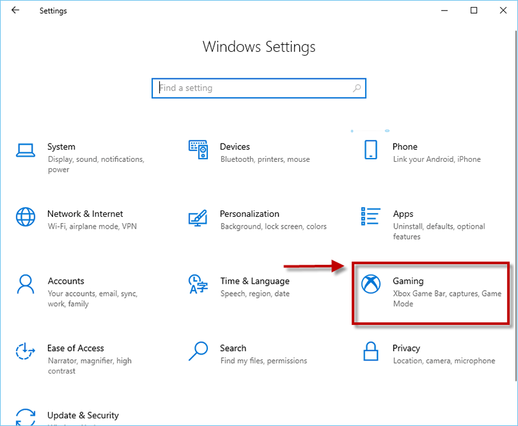Open the Ease of Access icon
Image resolution: width=518 pixels, height=426 pixels.
[25, 351]
